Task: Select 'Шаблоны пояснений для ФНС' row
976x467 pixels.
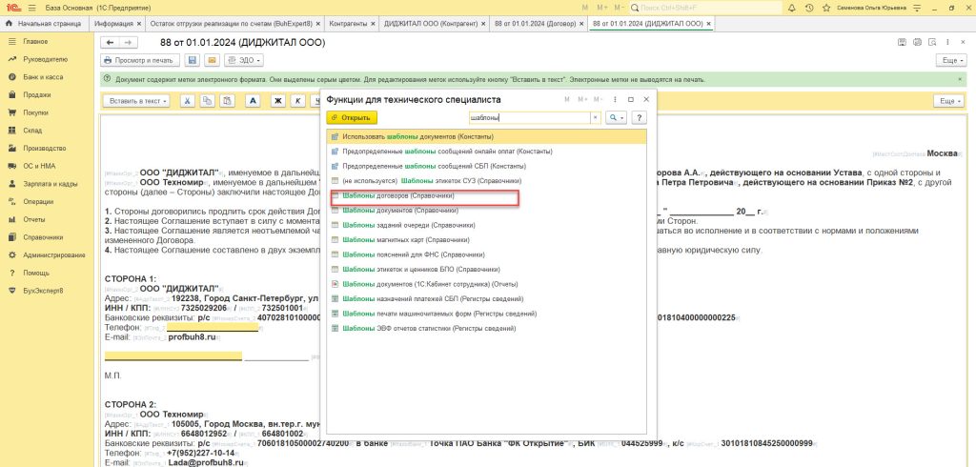Action: tap(487, 254)
